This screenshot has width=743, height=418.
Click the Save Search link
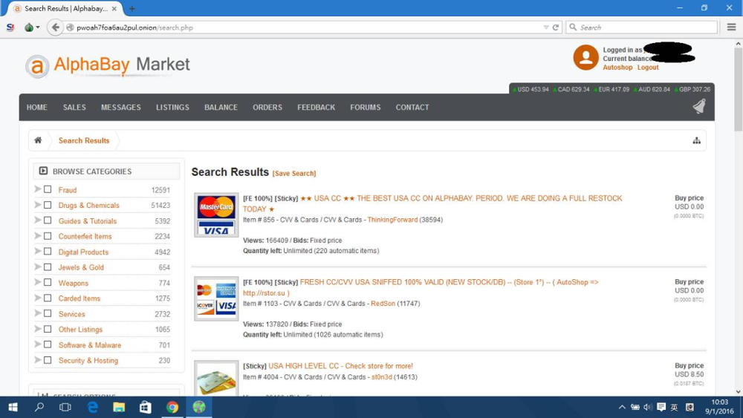[x=294, y=173]
